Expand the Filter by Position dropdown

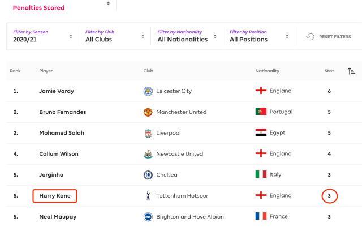click(260, 36)
